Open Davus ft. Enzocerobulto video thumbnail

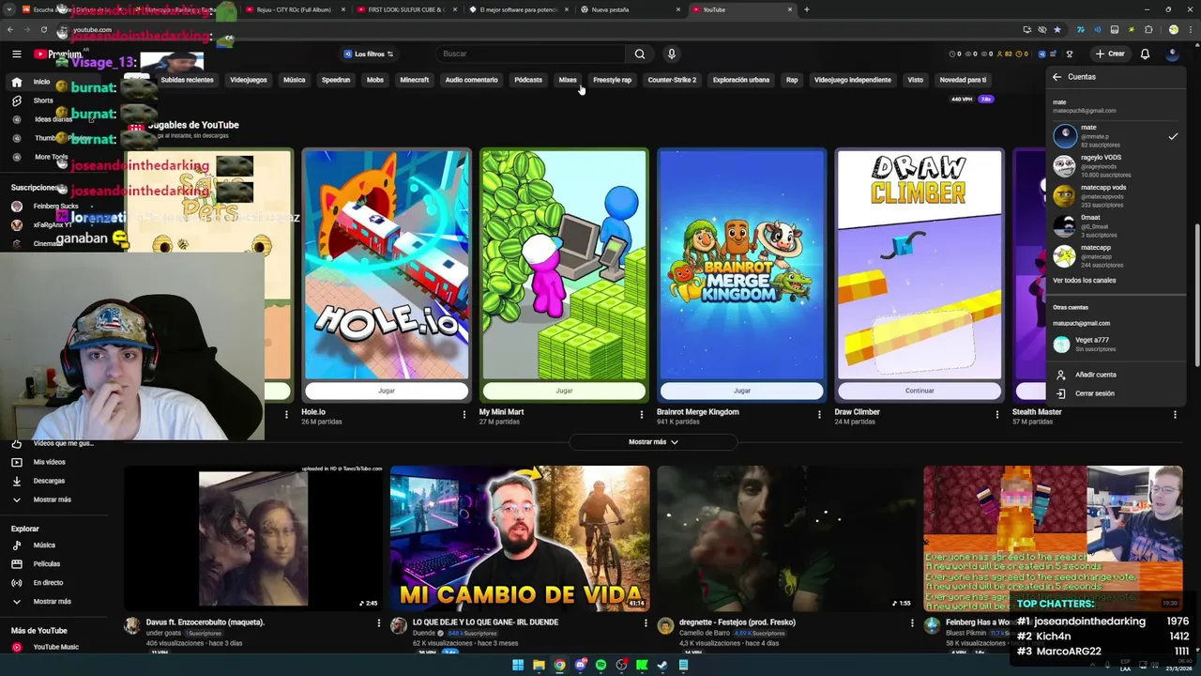(253, 538)
